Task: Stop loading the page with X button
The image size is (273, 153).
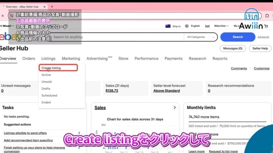Action: (2, 16)
